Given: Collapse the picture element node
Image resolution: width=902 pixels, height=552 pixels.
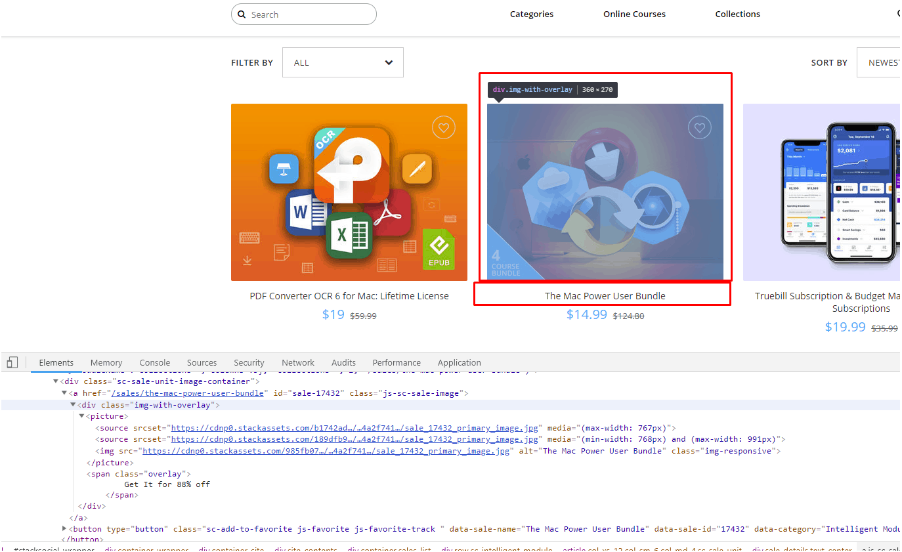Looking at the screenshot, I should pos(82,416).
